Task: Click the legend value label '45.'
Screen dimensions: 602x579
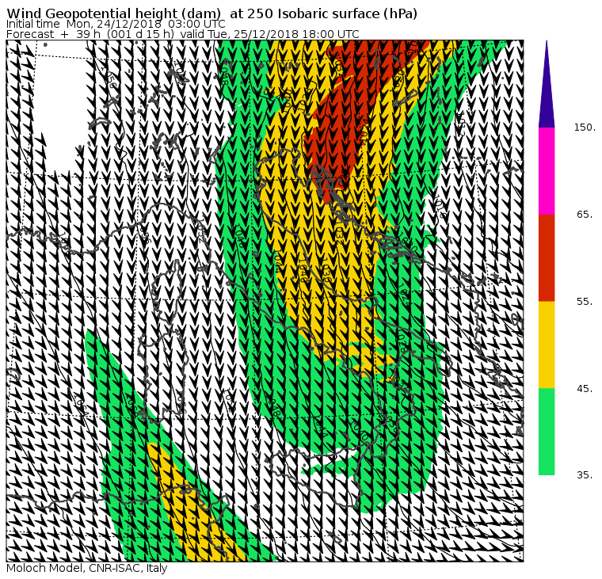Action: [585, 389]
